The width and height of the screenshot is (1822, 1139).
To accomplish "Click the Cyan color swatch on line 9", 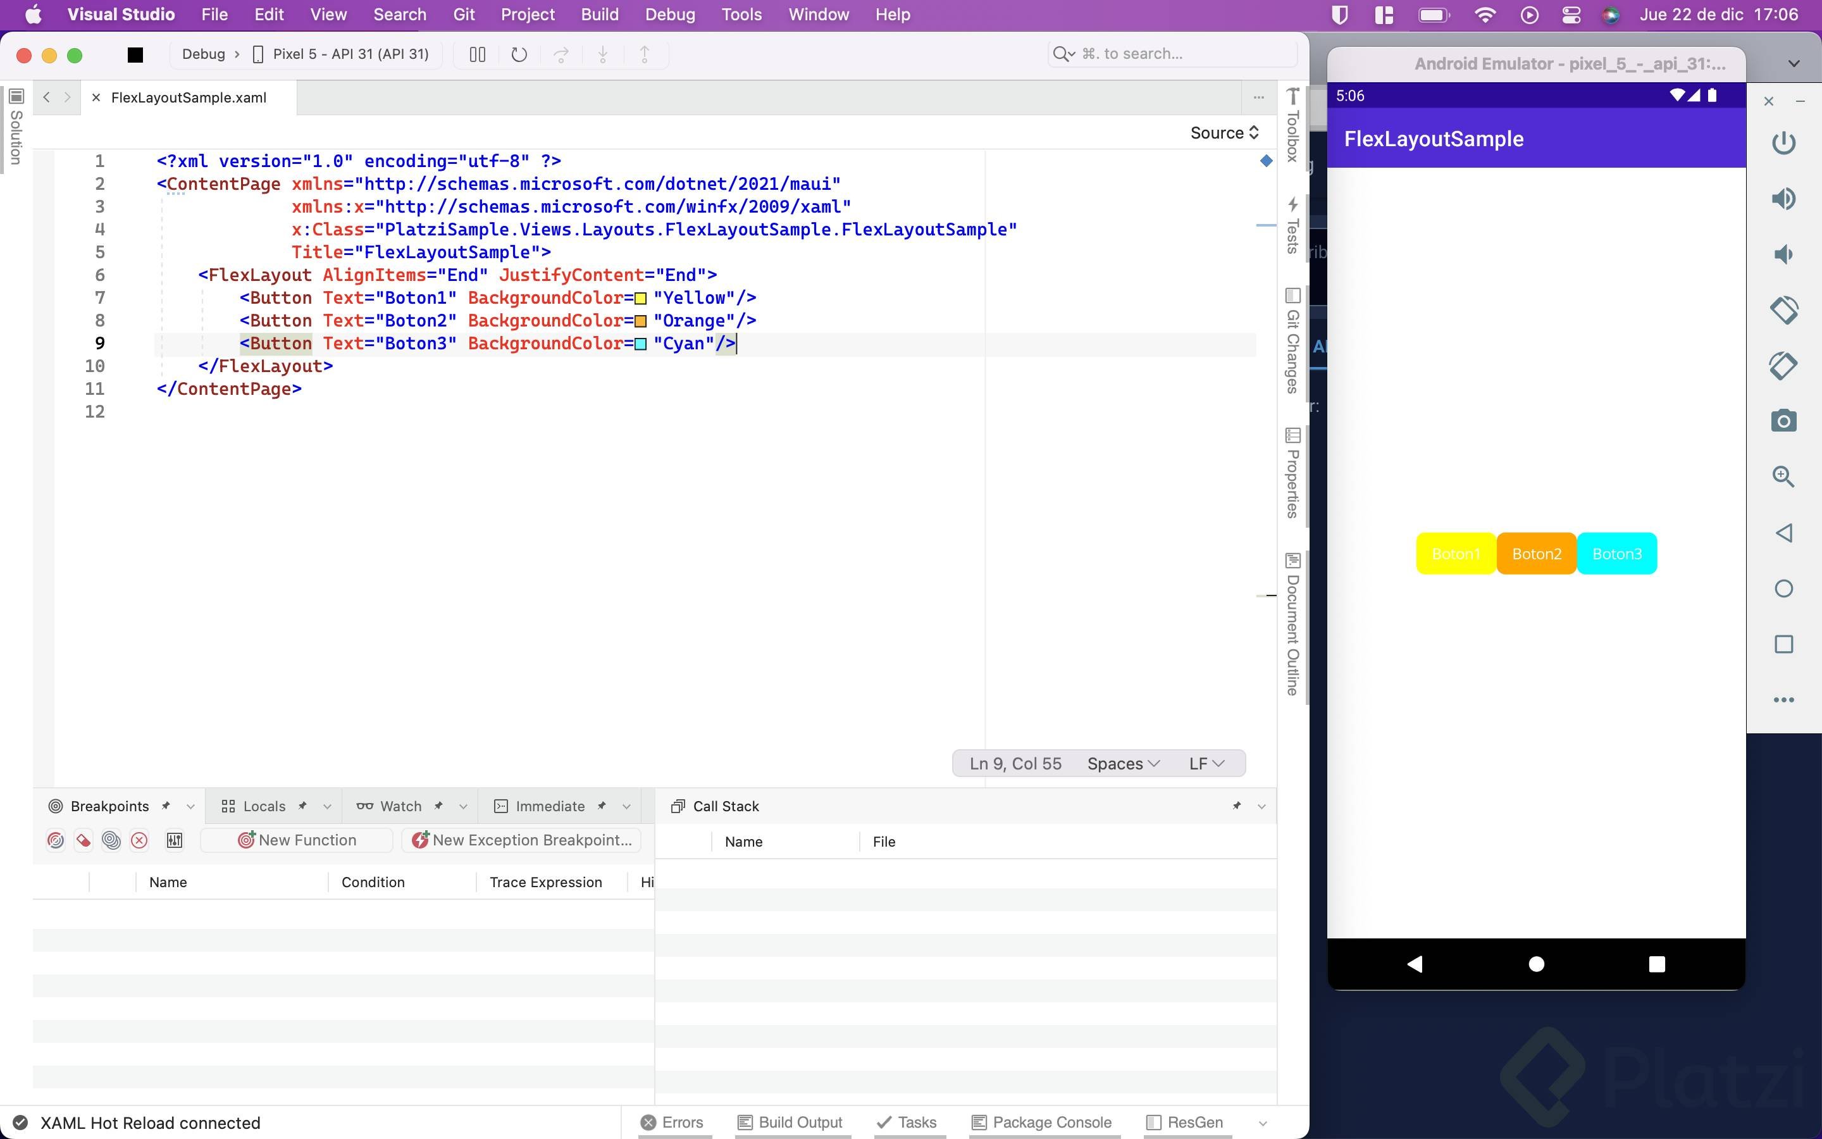I will (641, 344).
